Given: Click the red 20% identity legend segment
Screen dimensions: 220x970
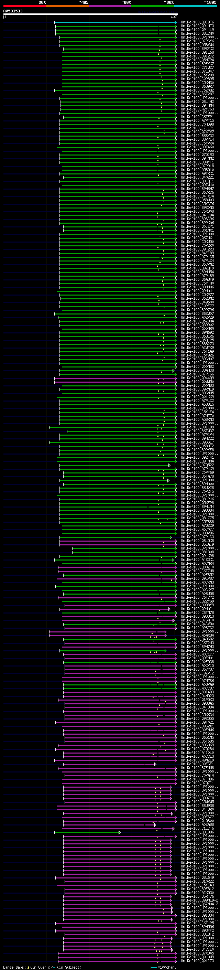Looking at the screenshot, I should pyautogui.click(x=24, y=6).
